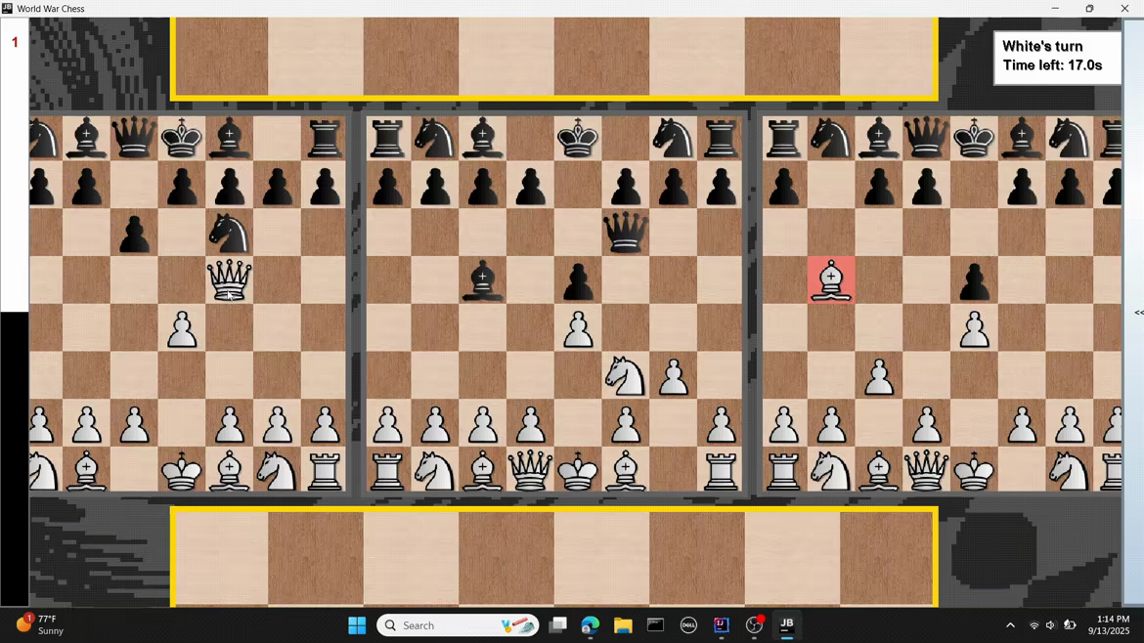Viewport: 1144px width, 643px height.
Task: Select the right board's white queenside rook
Action: pos(783,471)
